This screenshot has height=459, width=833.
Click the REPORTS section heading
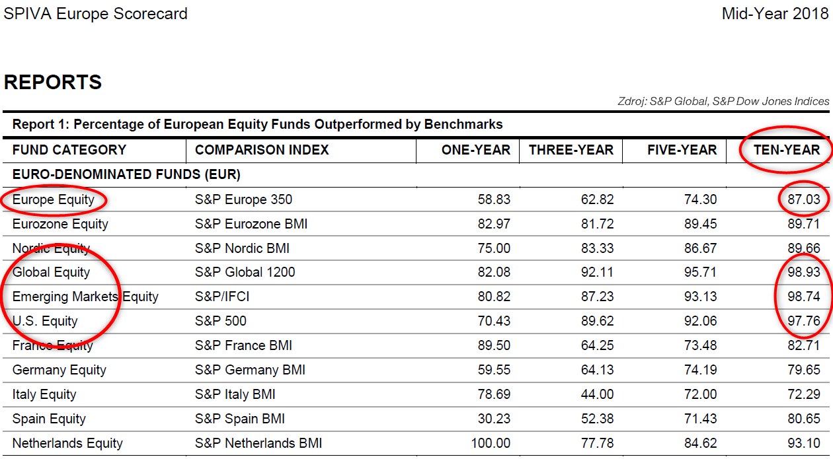coord(53,83)
